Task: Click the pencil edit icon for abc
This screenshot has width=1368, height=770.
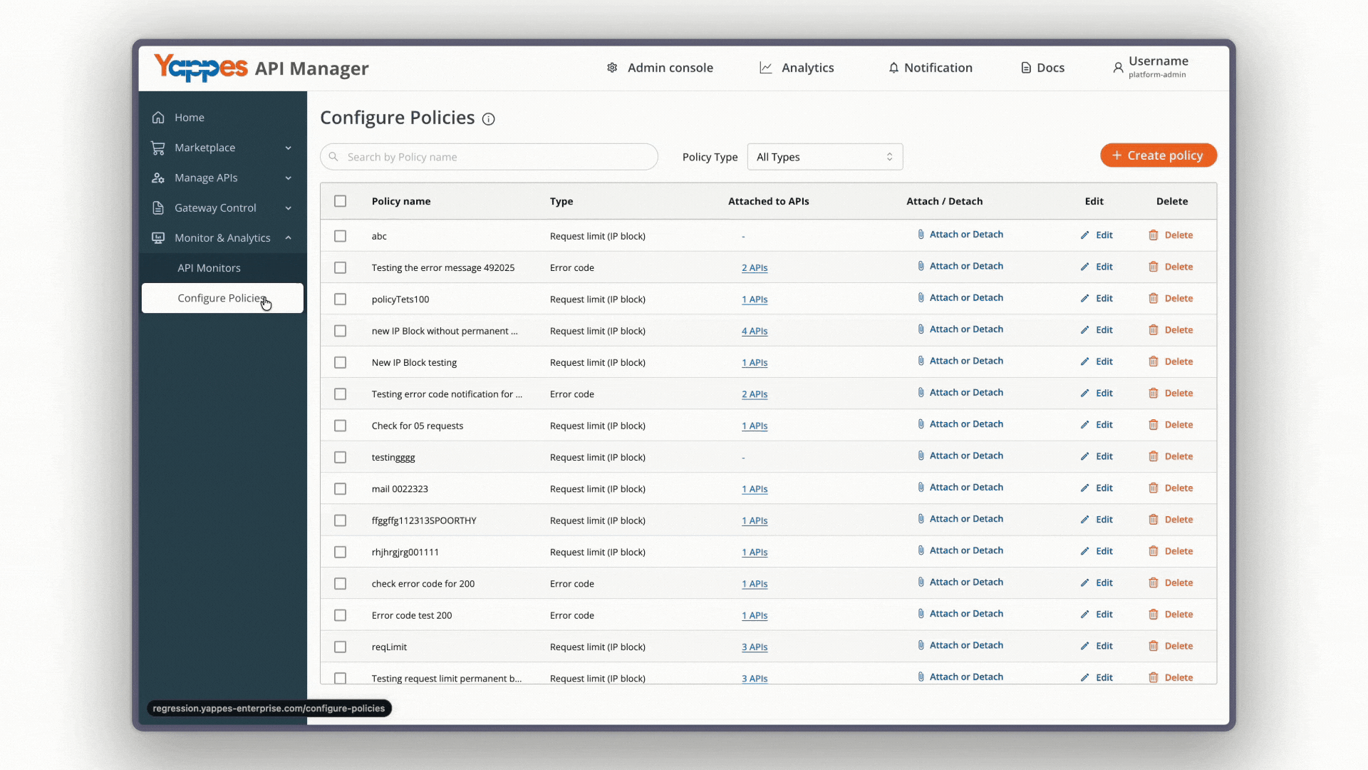Action: click(x=1084, y=235)
